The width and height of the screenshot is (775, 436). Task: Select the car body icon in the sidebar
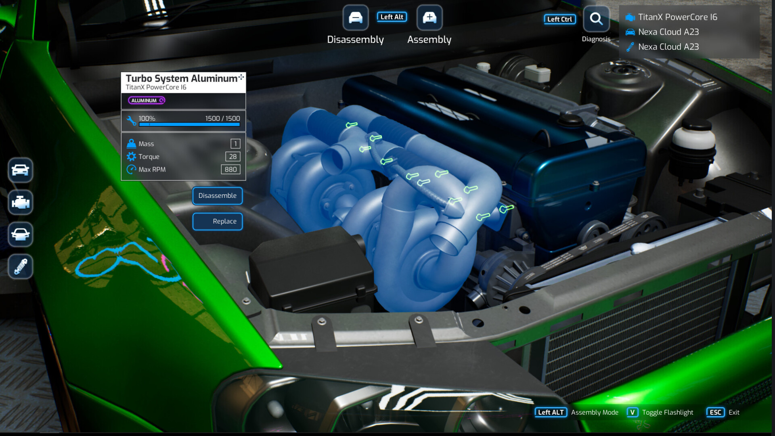point(20,170)
